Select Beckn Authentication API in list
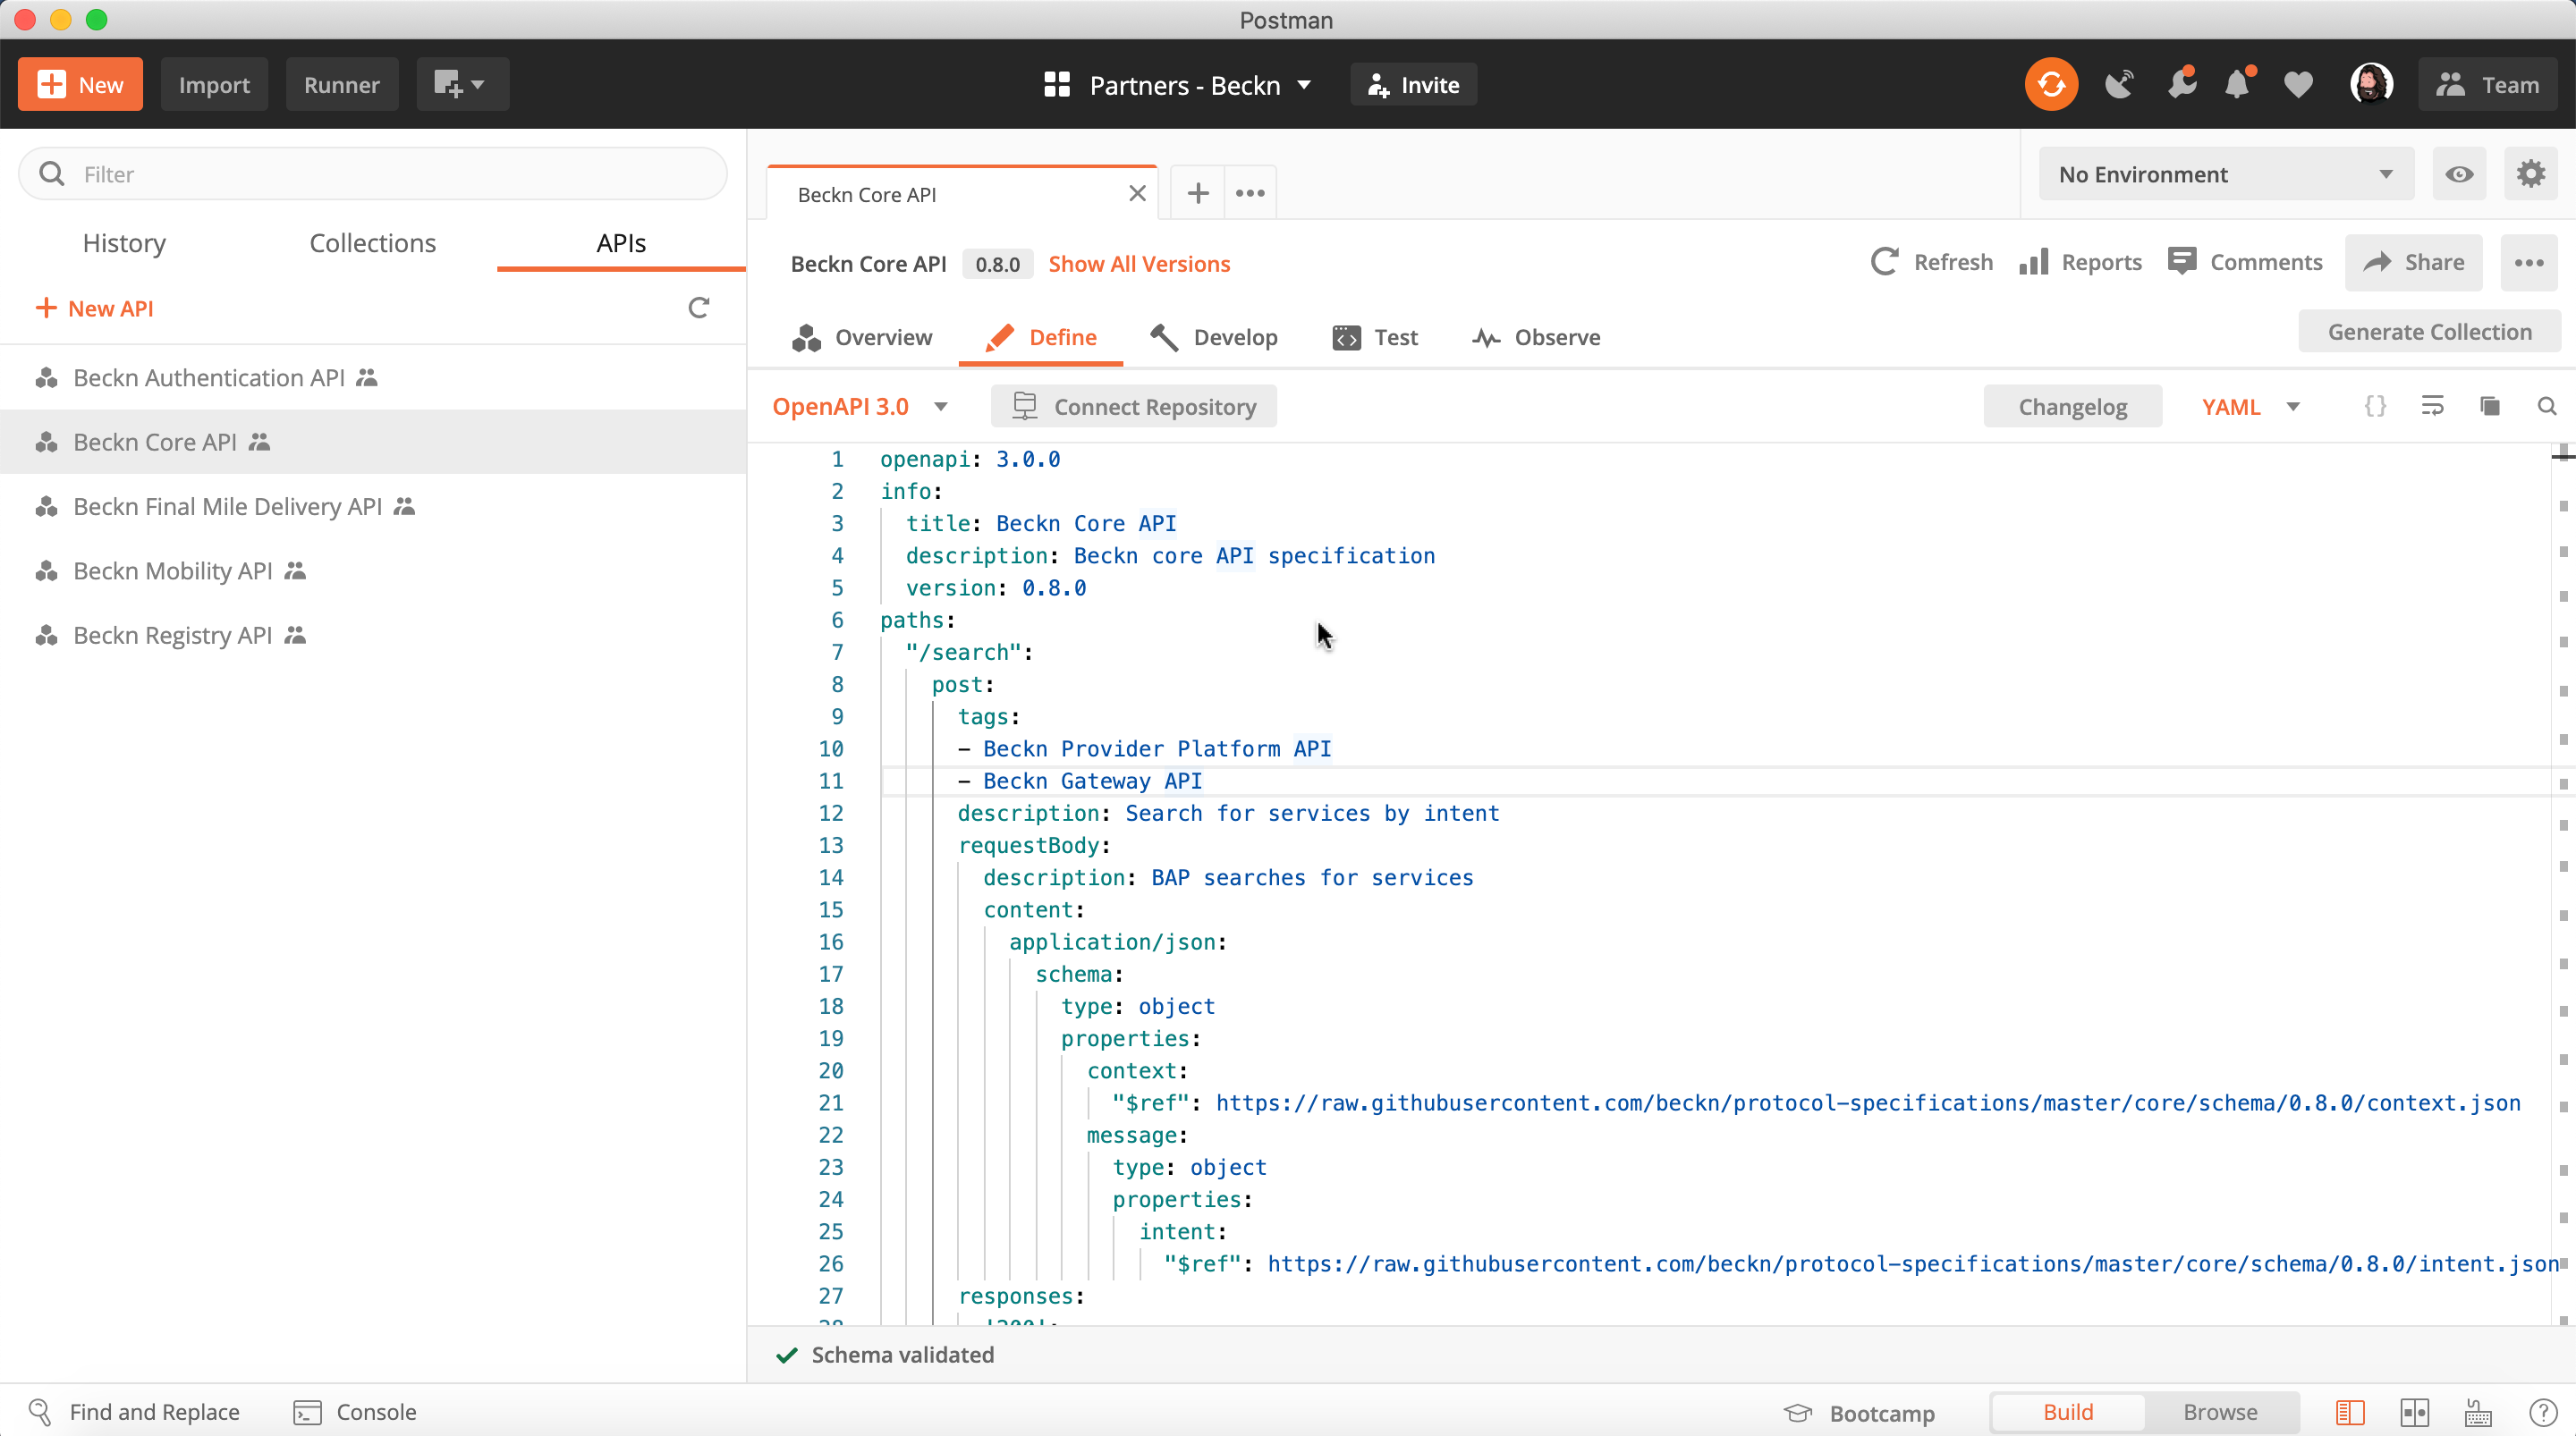Screen dimensions: 2576x1436 coord(373,378)
